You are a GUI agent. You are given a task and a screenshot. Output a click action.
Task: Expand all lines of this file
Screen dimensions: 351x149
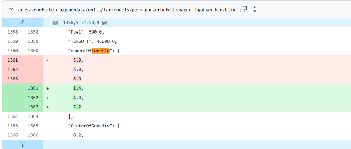click(255, 9)
